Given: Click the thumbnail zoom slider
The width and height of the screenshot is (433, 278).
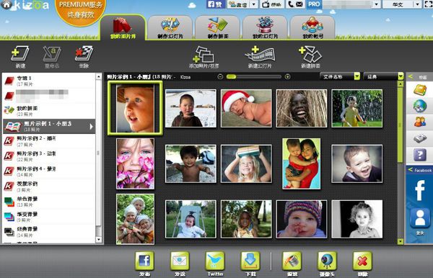Looking at the screenshot, I should [x=253, y=76].
